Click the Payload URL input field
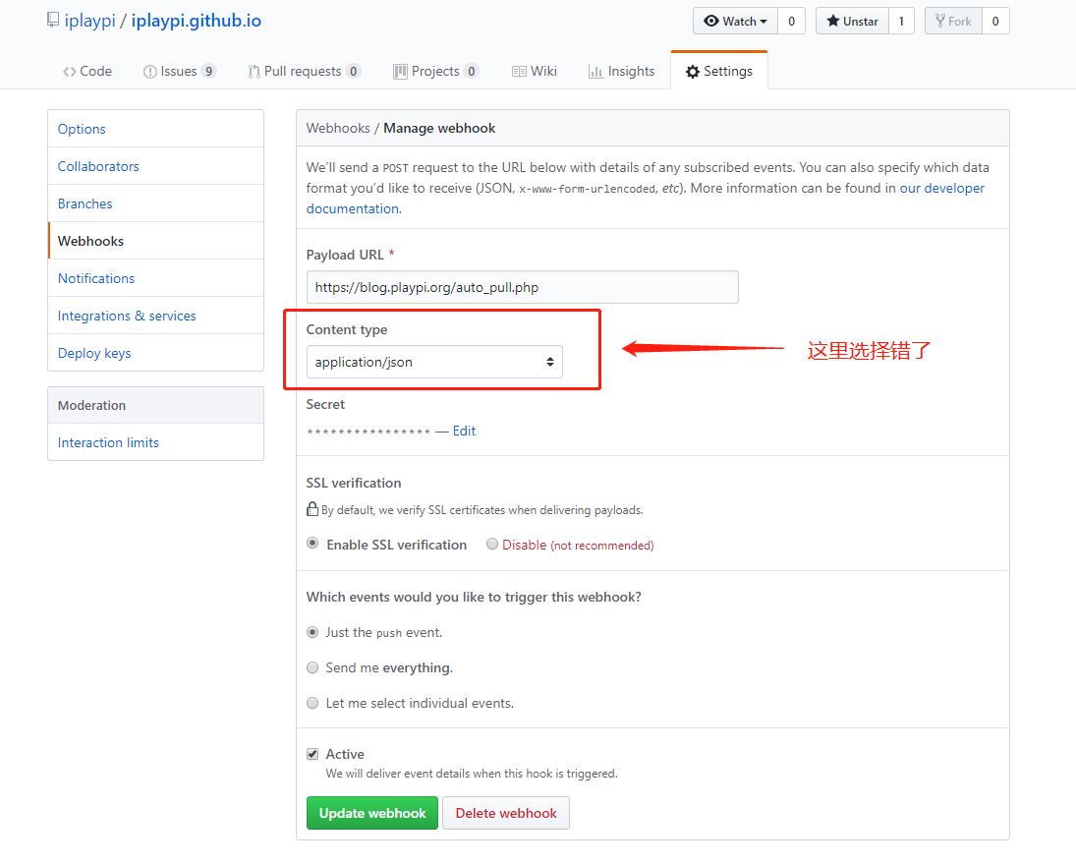Screen dimensions: 1076x867 tap(522, 287)
